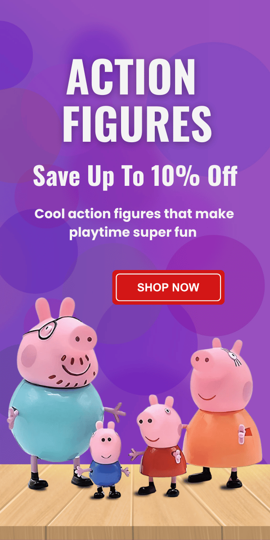
Task: Click the red SHOP NOW button
Action: tap(168, 287)
